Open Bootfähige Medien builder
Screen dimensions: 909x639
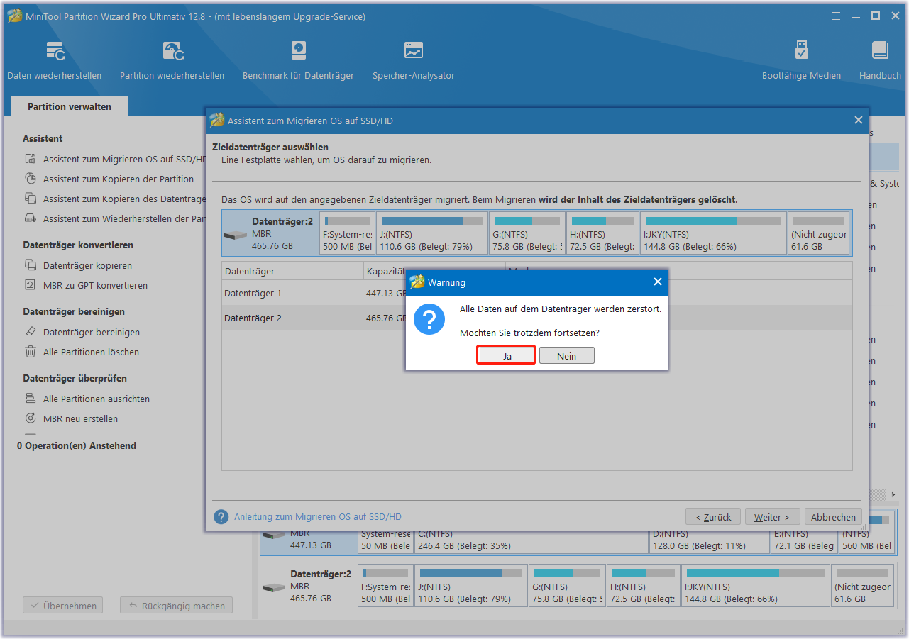pos(801,60)
